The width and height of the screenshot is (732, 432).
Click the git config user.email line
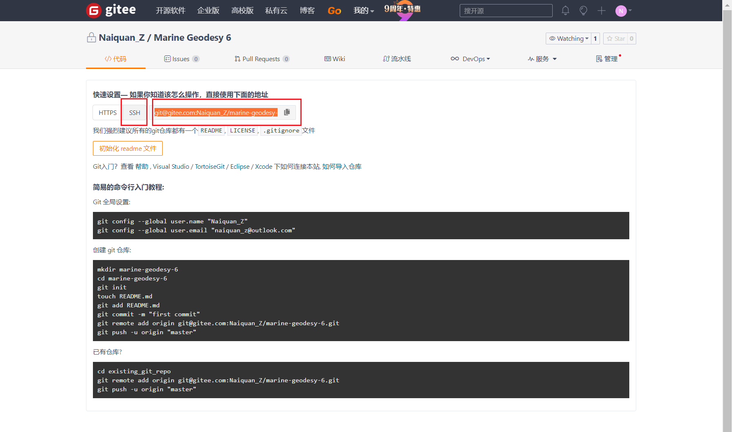pos(196,230)
